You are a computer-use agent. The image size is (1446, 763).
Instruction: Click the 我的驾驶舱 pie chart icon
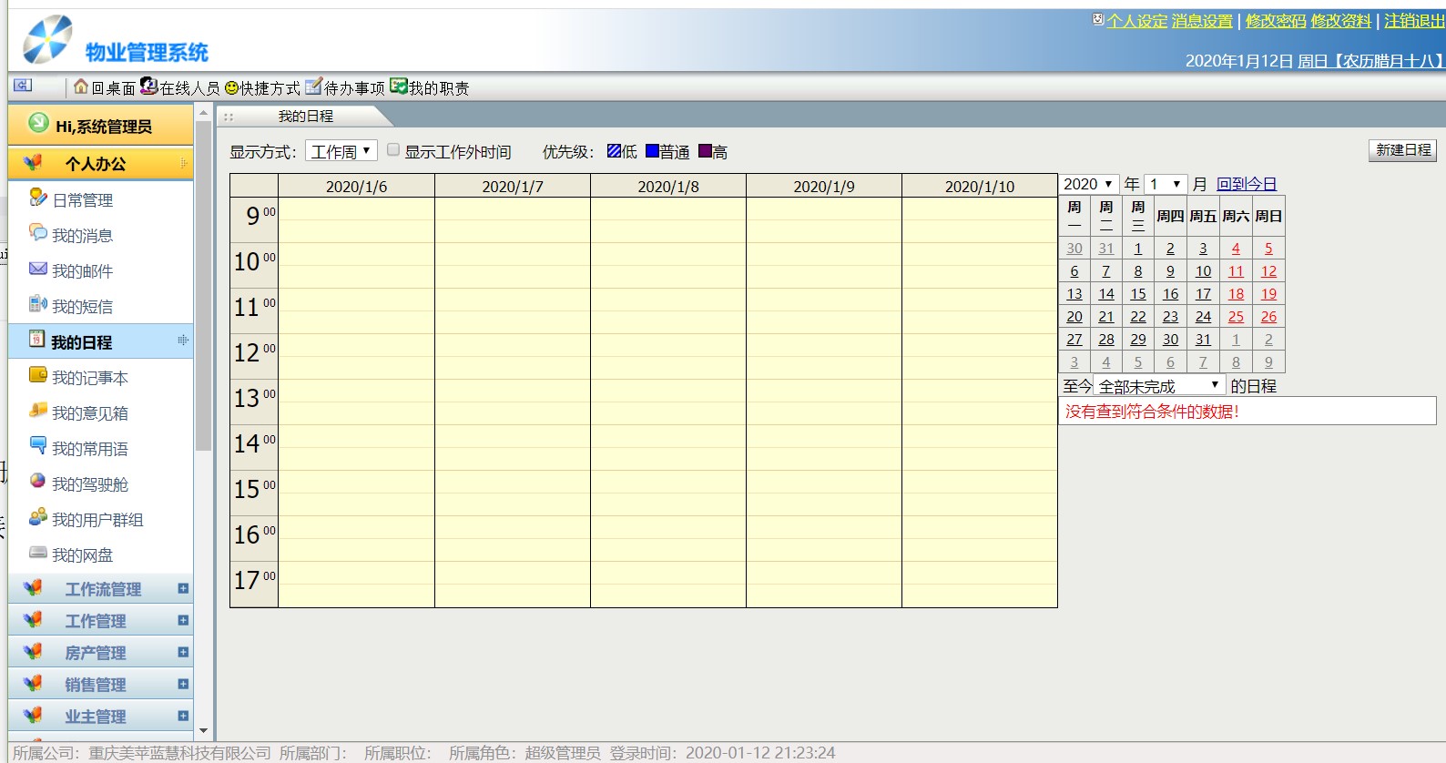[37, 481]
